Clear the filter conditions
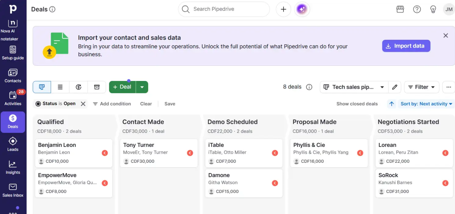The height and width of the screenshot is (214, 455). pos(146,104)
